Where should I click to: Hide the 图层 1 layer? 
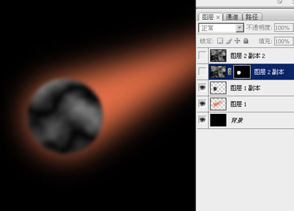tap(202, 104)
